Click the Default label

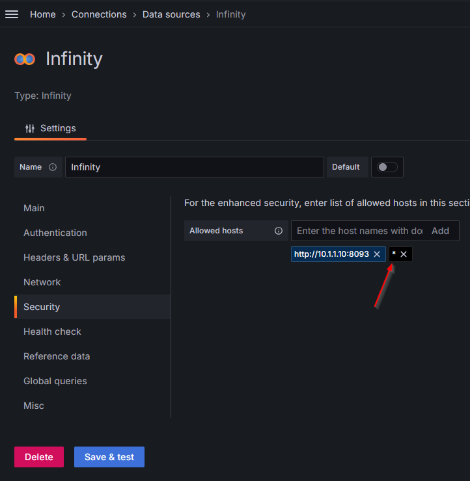[x=346, y=167]
